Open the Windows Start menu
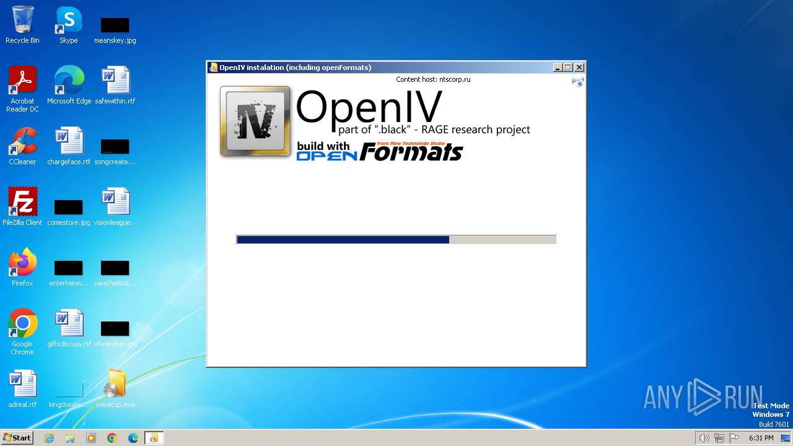The width and height of the screenshot is (793, 446). [17, 437]
